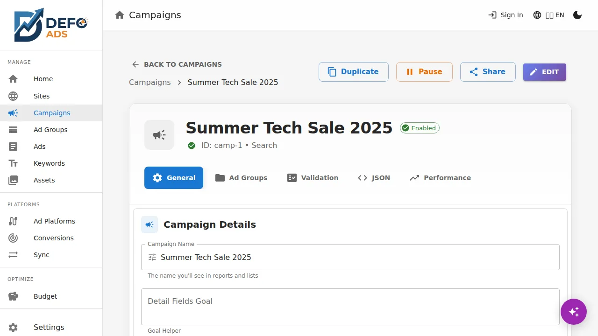This screenshot has width=598, height=336.
Task: Open Budget in the sidebar
Action: (x=51, y=296)
